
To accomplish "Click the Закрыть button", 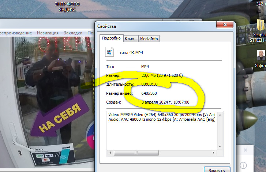I will (x=217, y=170).
